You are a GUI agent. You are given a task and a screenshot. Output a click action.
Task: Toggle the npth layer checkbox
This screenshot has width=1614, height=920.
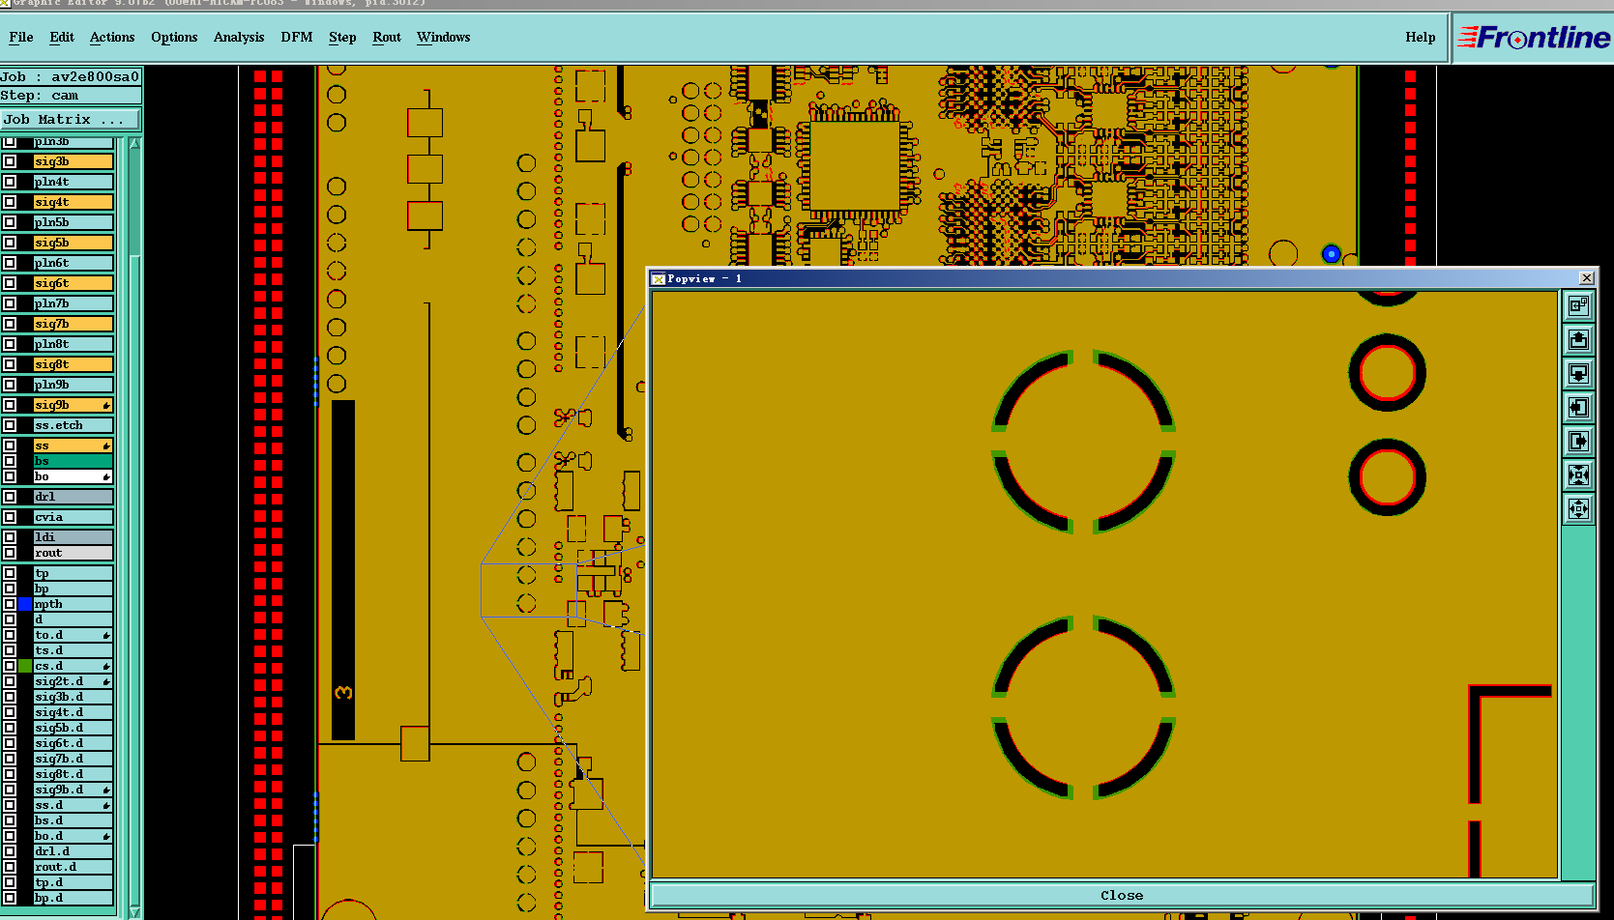pyautogui.click(x=10, y=604)
